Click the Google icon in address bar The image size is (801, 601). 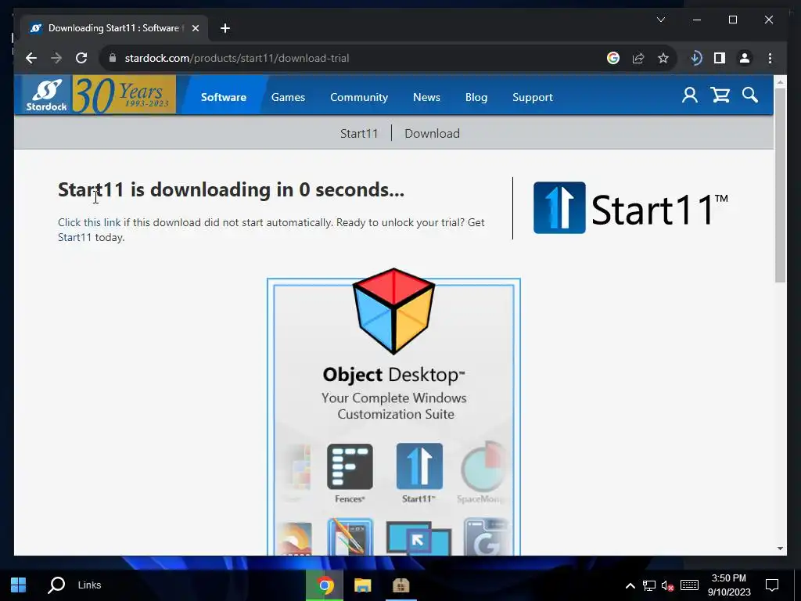click(613, 58)
